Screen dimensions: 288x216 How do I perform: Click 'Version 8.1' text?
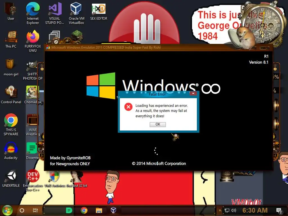coord(259,62)
